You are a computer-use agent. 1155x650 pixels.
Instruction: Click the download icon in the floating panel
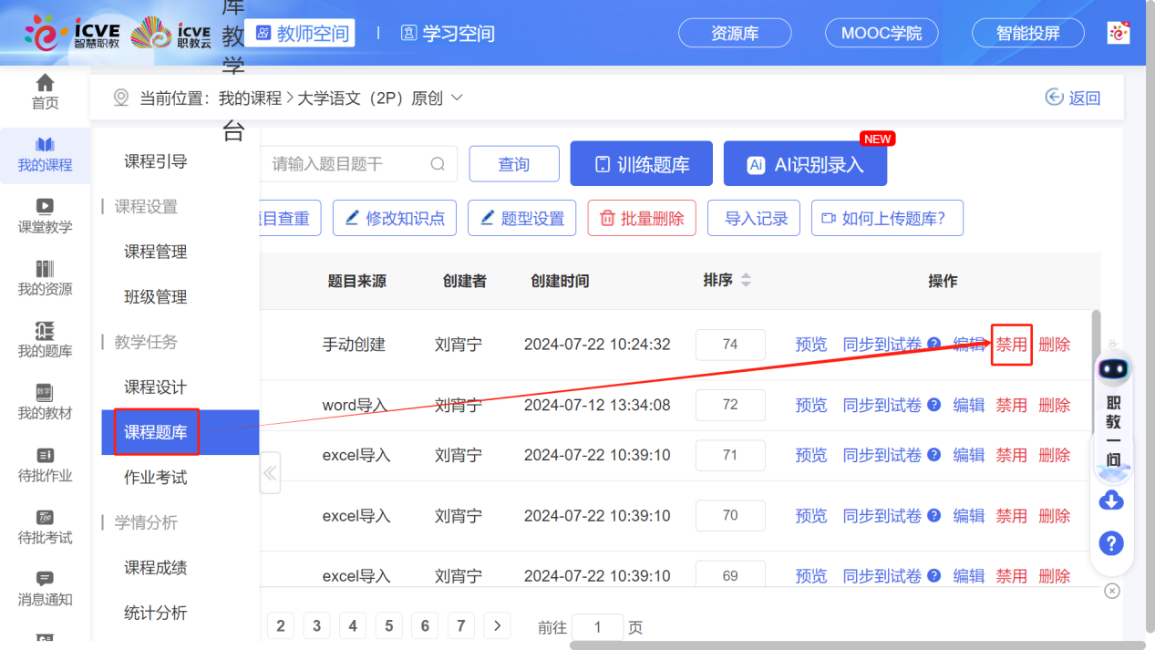tap(1111, 500)
